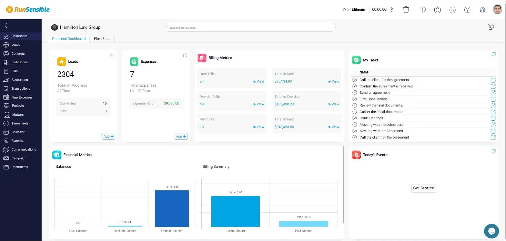Screen dimensions: 506x241
Task: Select the Personal Dashboard tab
Action: 68,39
